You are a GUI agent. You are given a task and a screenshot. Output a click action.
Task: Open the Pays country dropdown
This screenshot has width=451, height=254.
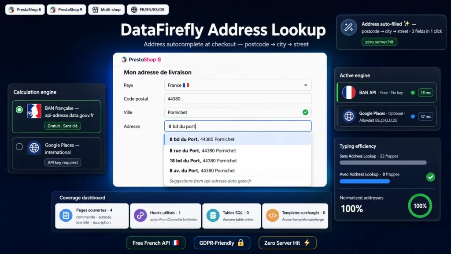tap(238, 85)
